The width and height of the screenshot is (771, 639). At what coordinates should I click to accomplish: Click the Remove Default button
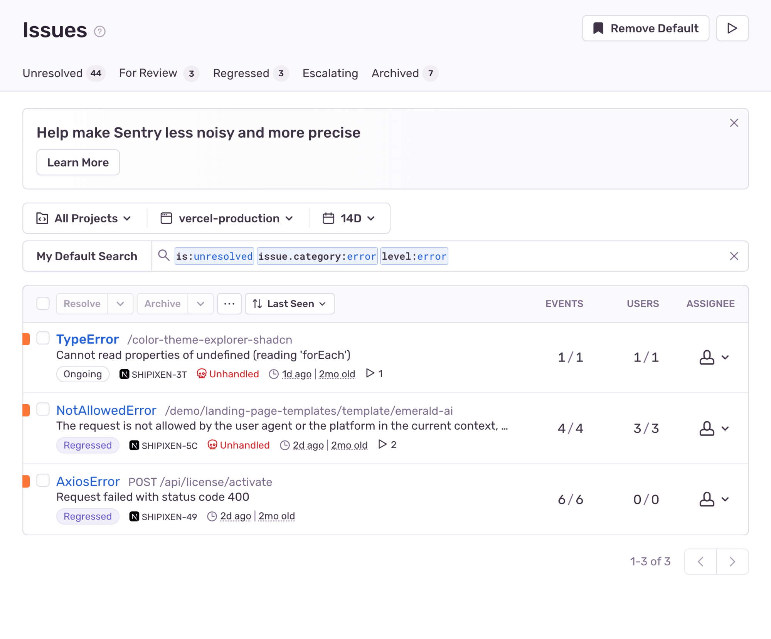click(x=645, y=28)
